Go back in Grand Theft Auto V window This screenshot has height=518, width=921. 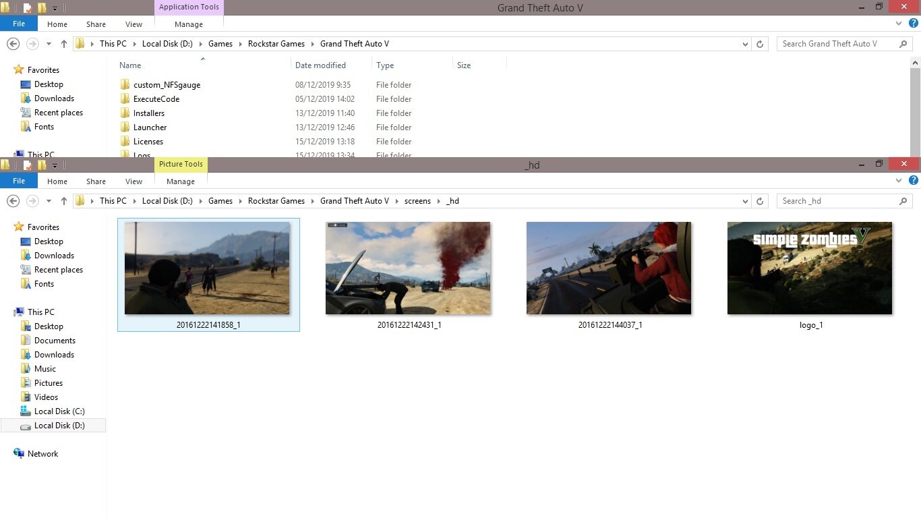point(13,44)
